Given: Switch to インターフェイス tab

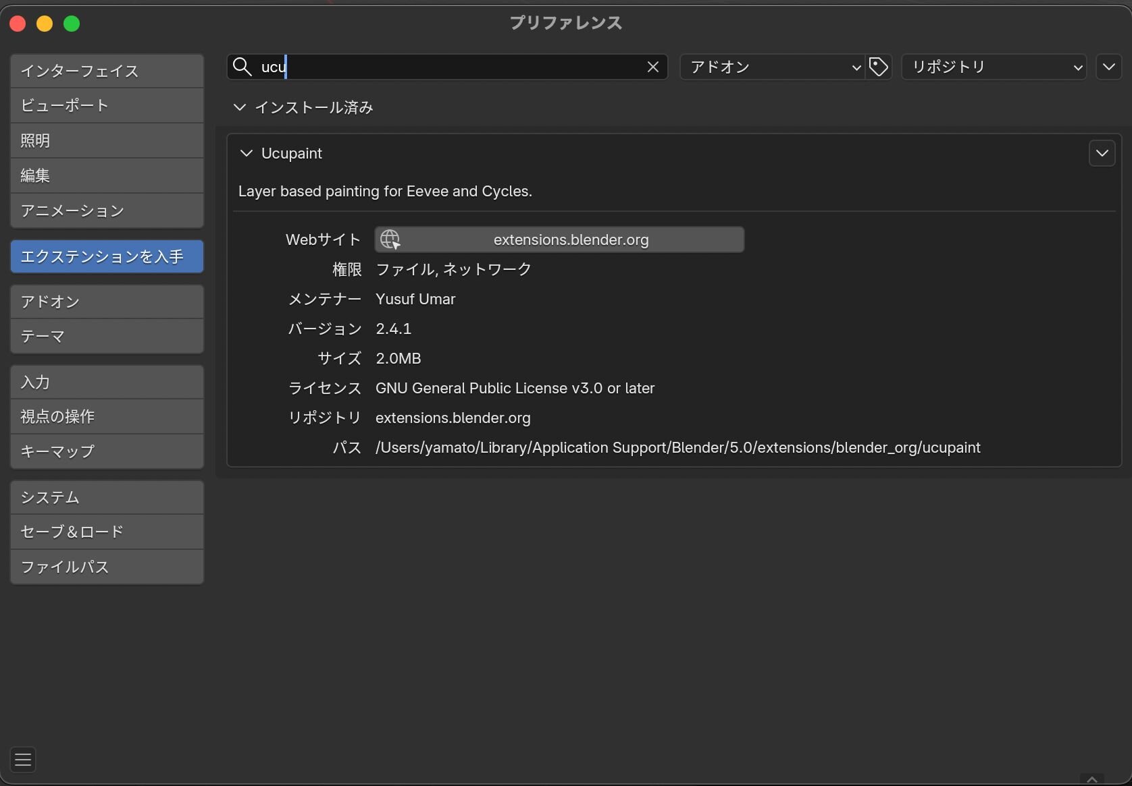Looking at the screenshot, I should pos(107,71).
